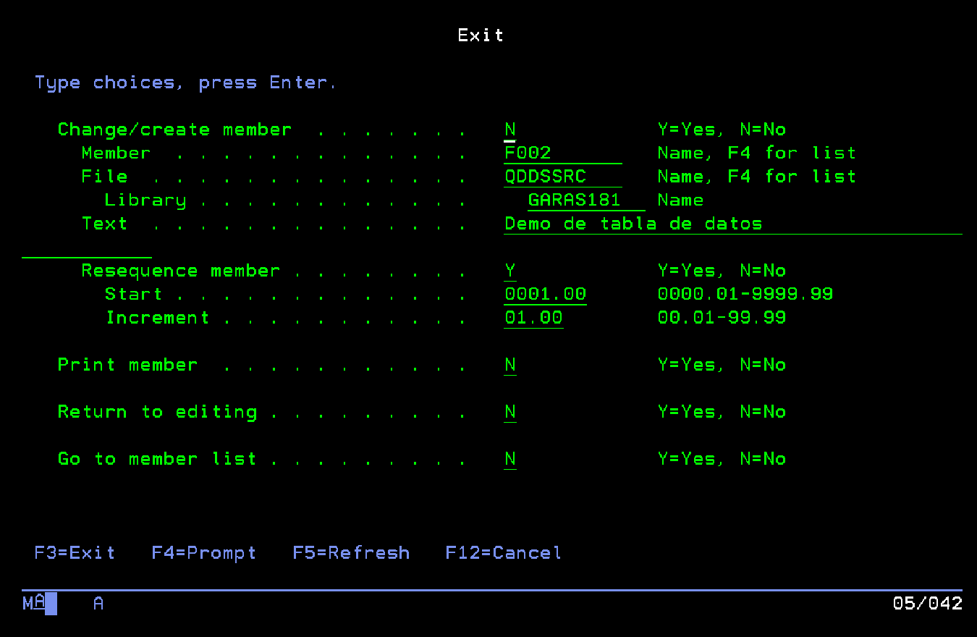
Task: Toggle the Resequence member Y/N field
Action: click(x=510, y=271)
